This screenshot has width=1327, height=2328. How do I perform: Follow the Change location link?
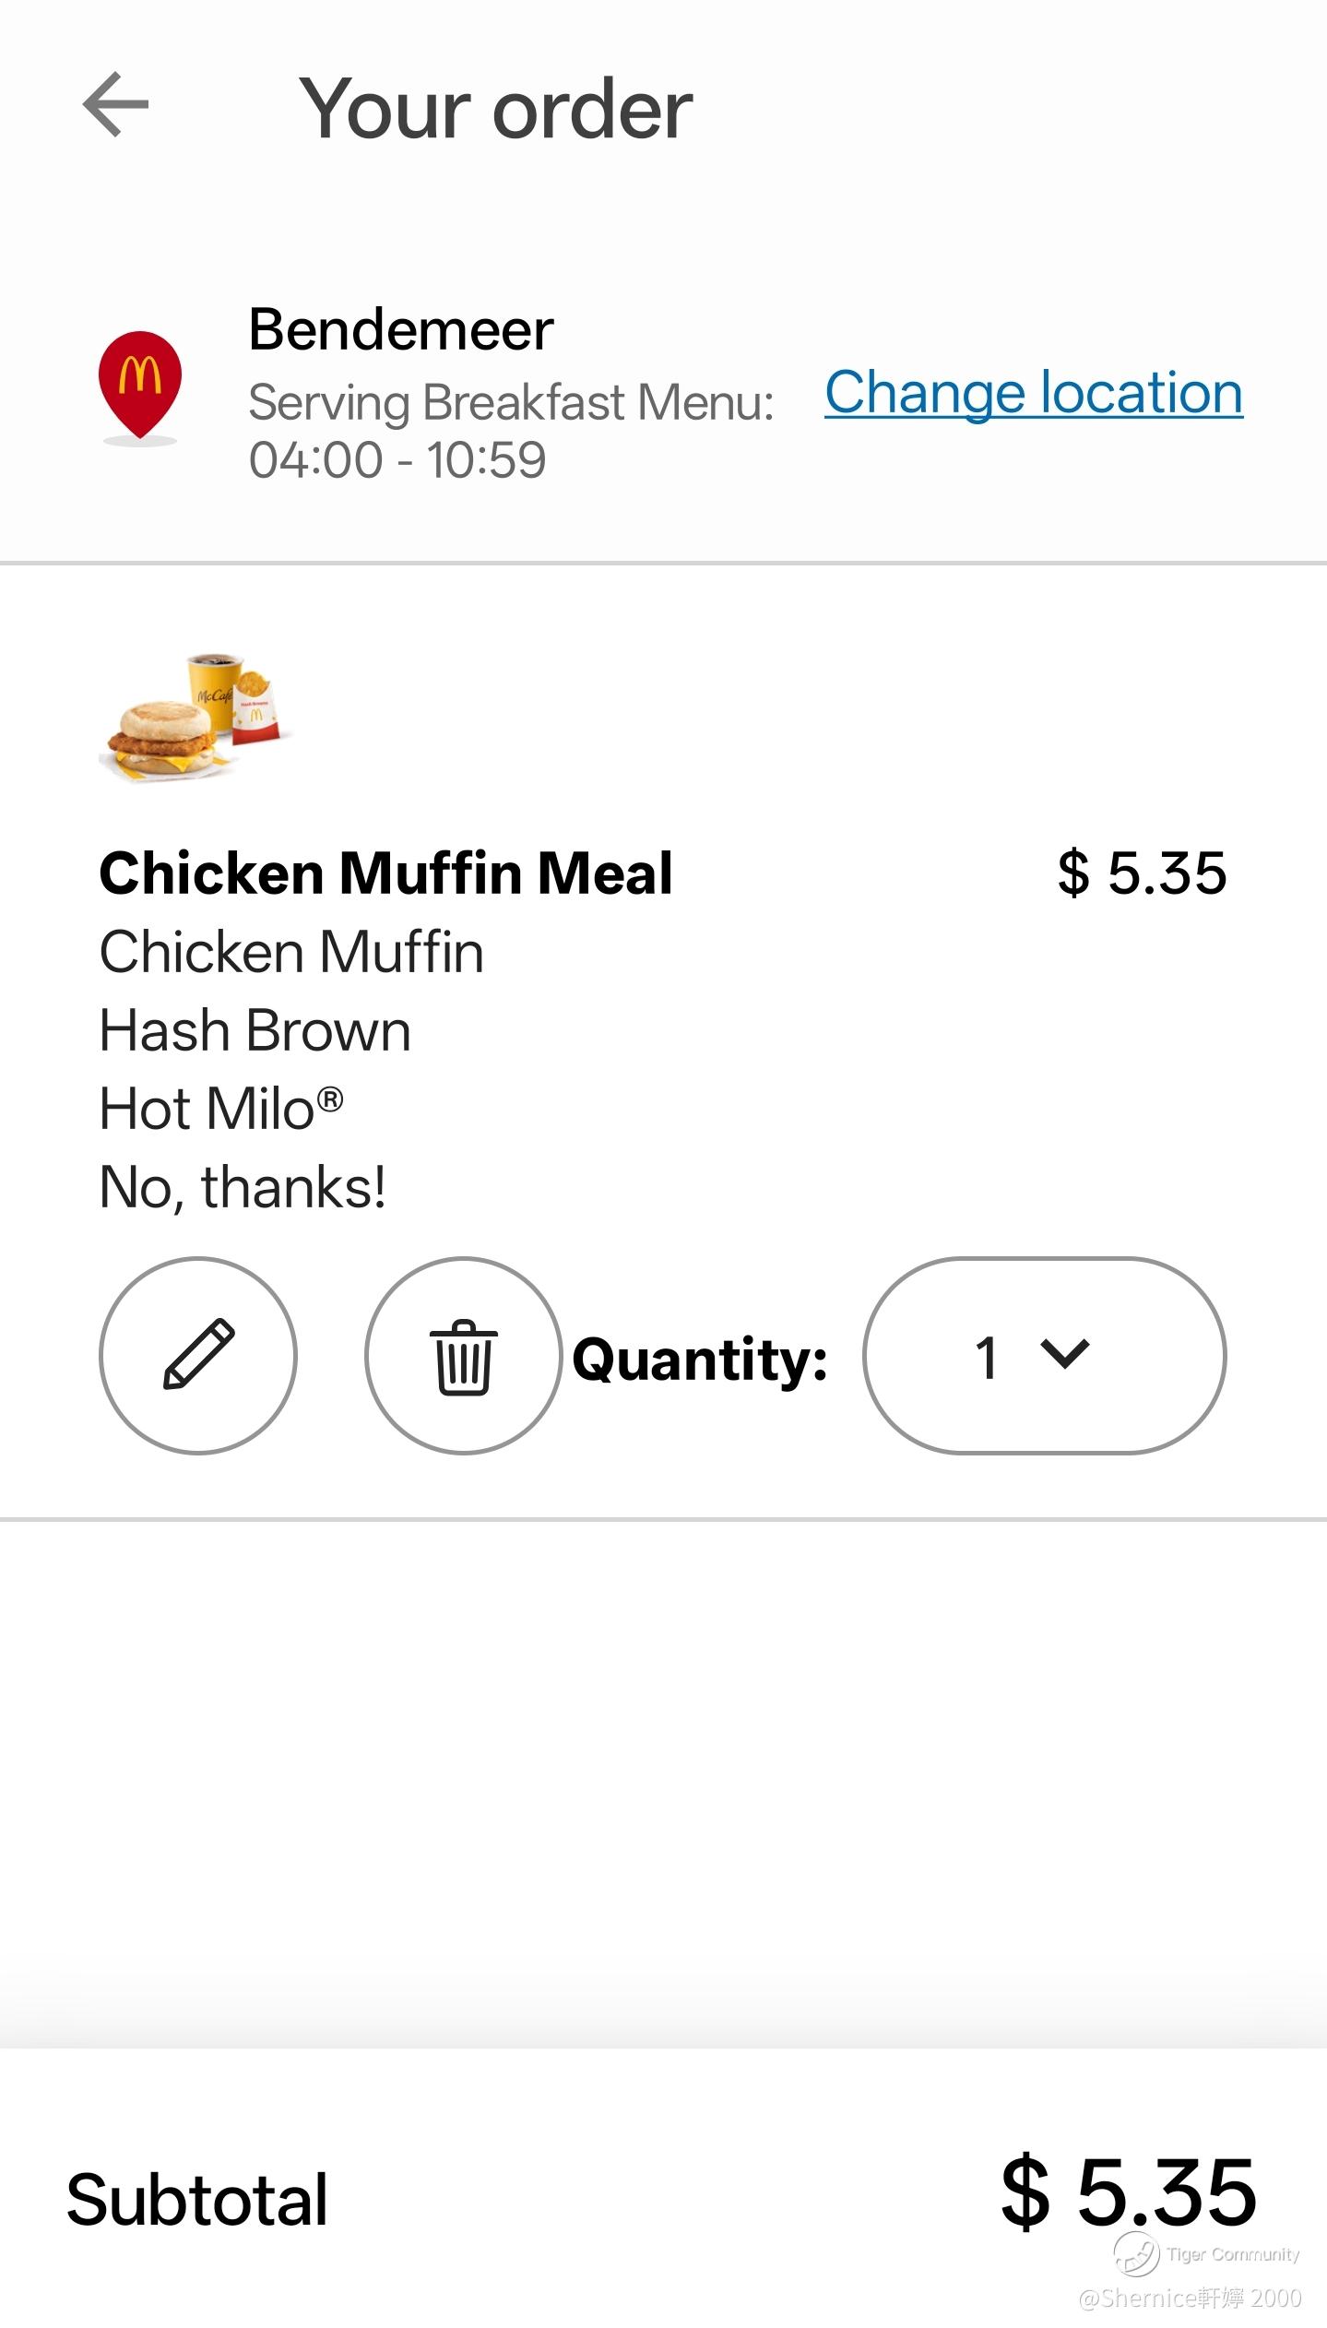(x=1034, y=392)
